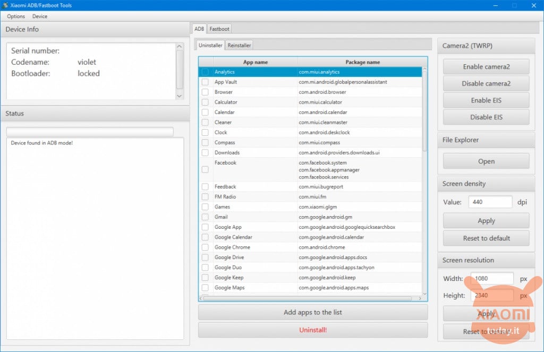Viewport: 544px width, 352px height.
Task: Select com.miui.calculator package text
Action: (320, 102)
